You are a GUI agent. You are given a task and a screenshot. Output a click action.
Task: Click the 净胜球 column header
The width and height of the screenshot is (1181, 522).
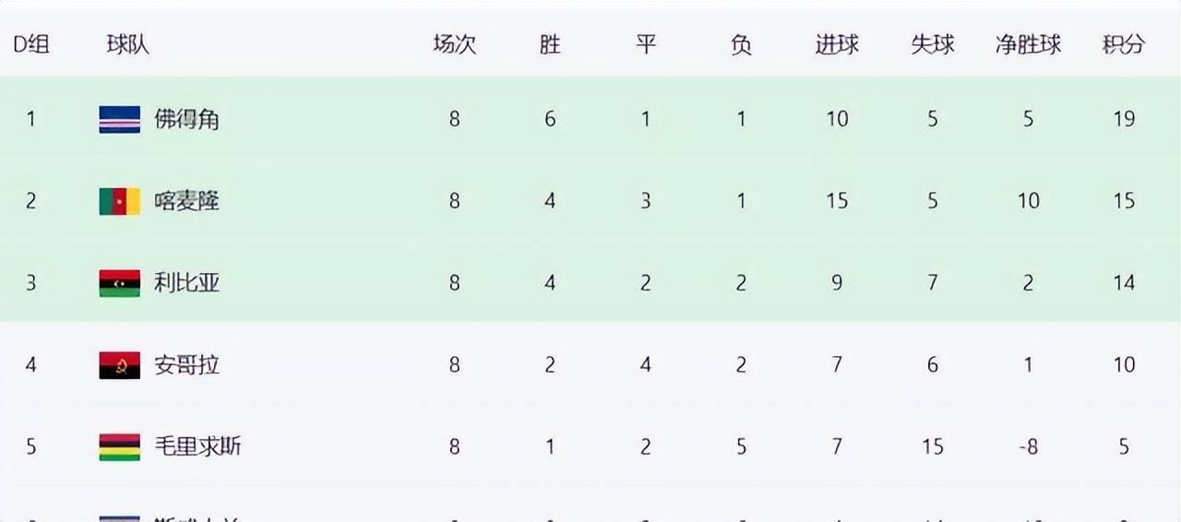1028,44
